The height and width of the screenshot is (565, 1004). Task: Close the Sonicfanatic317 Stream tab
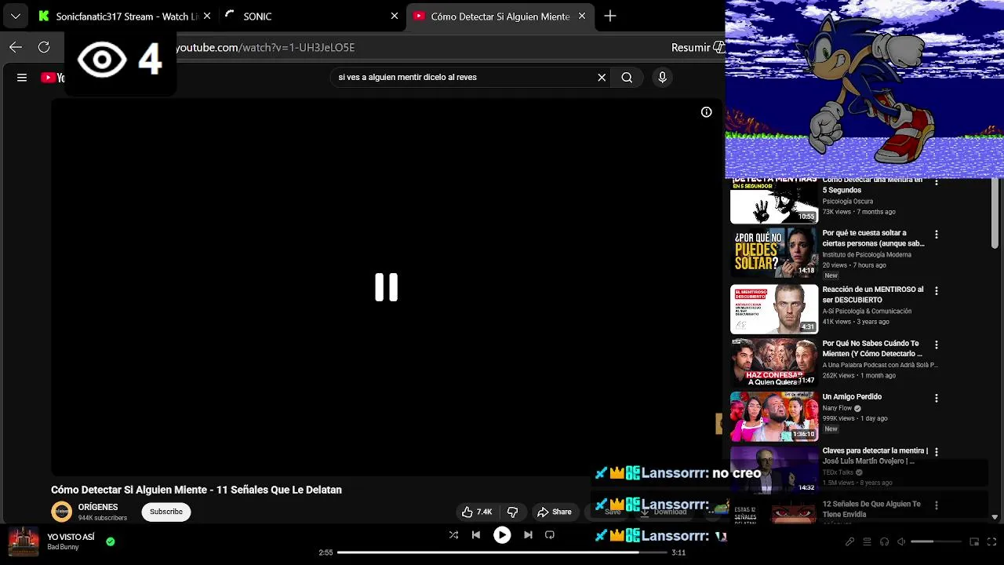[207, 16]
